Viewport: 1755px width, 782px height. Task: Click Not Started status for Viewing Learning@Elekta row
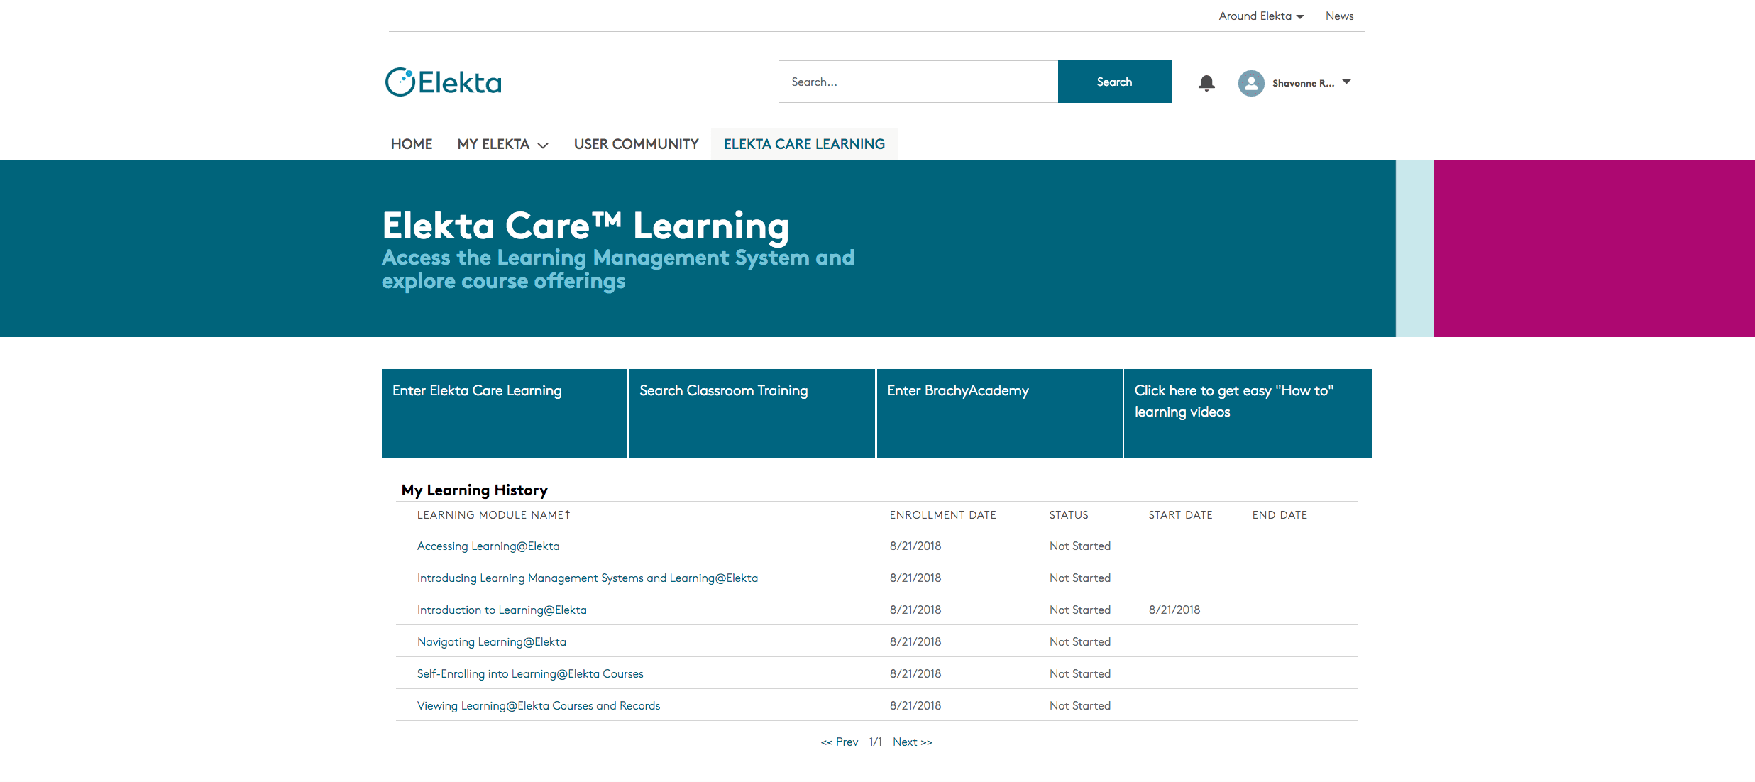[1080, 705]
